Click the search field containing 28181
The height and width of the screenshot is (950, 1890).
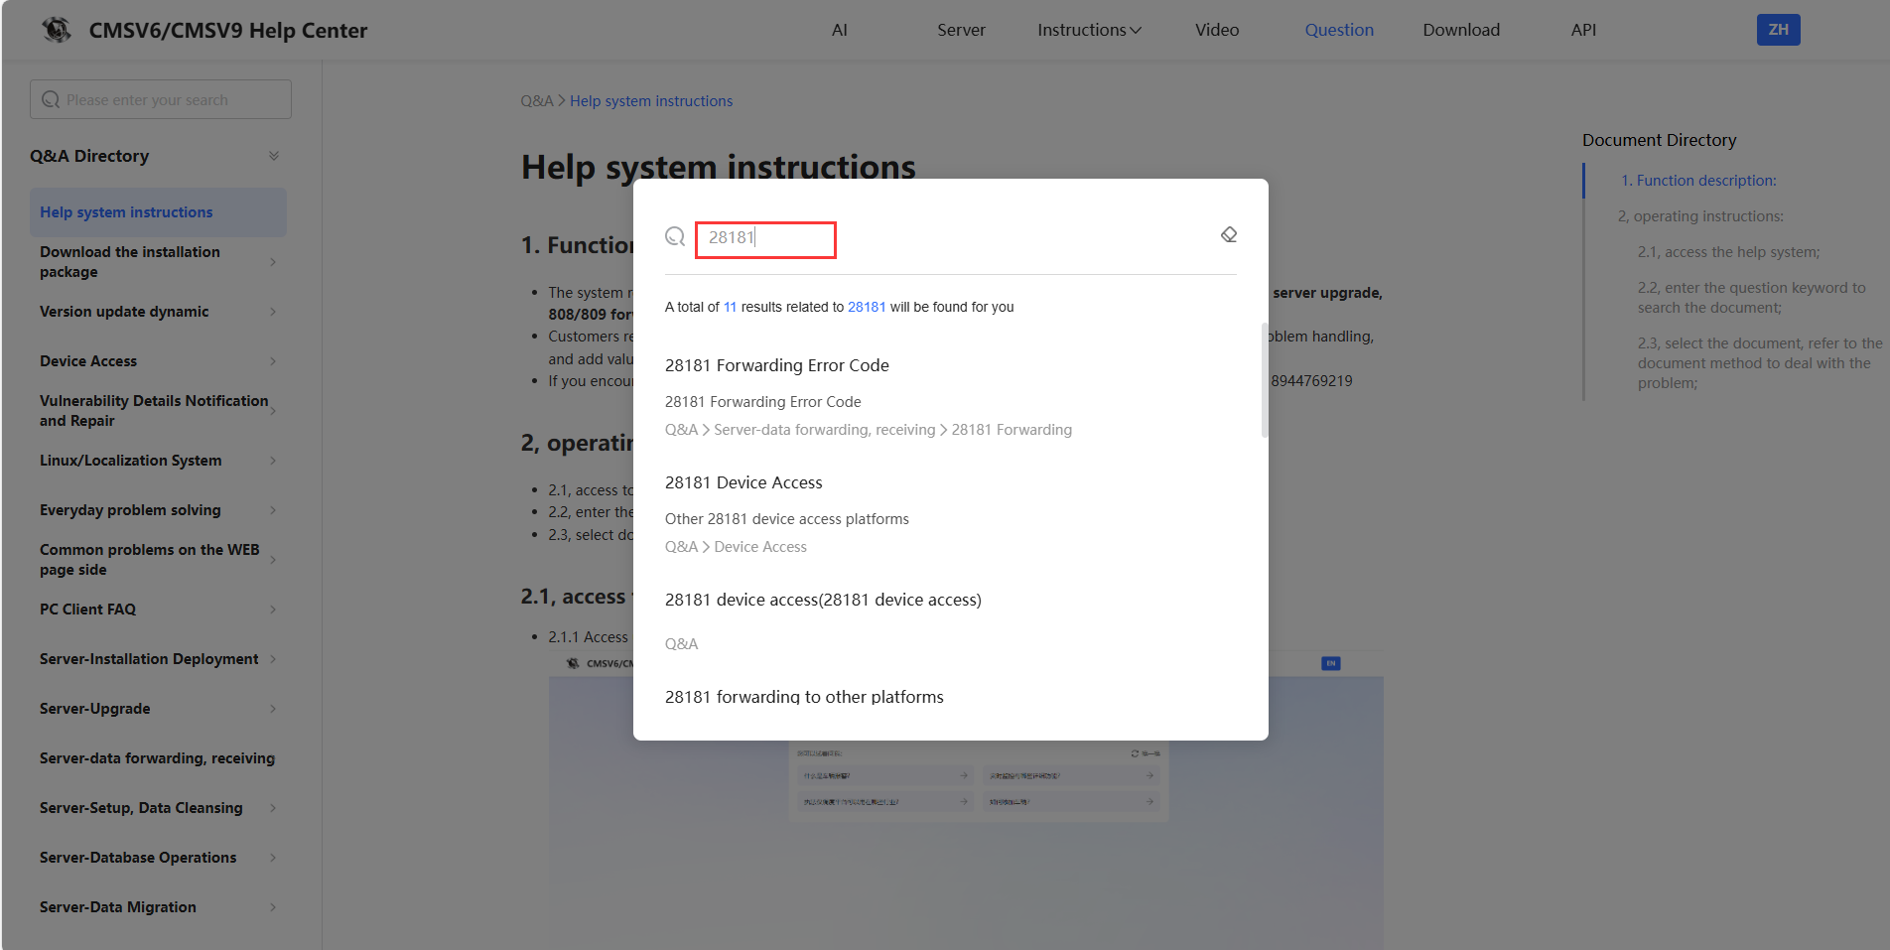(x=764, y=239)
